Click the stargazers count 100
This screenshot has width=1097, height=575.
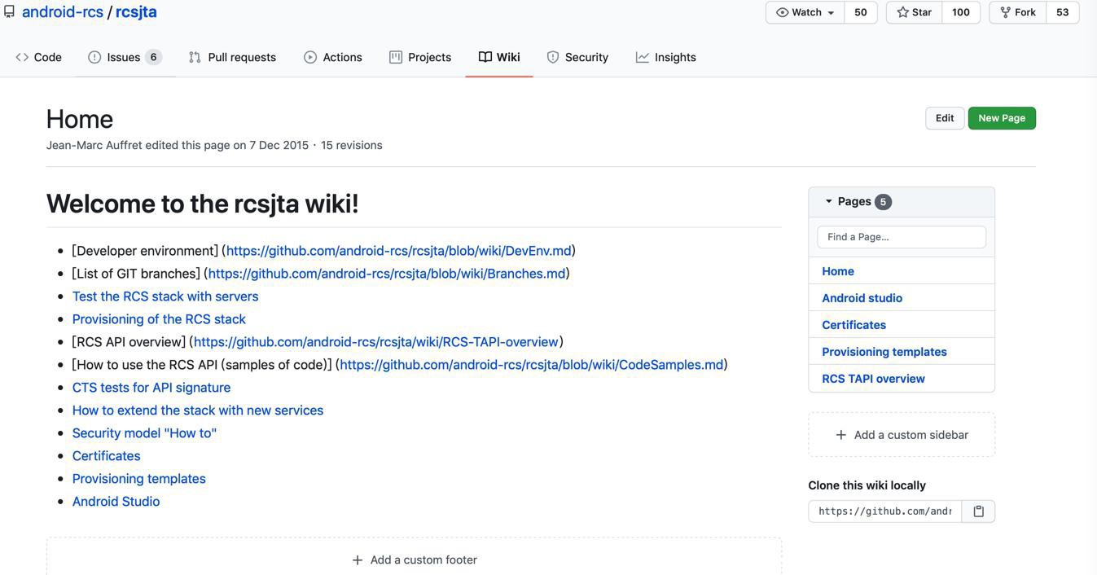(961, 12)
